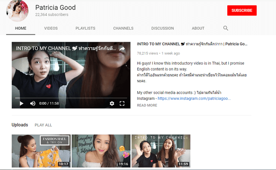Open the Playlists tab
This screenshot has height=170, width=276.
[85, 28]
